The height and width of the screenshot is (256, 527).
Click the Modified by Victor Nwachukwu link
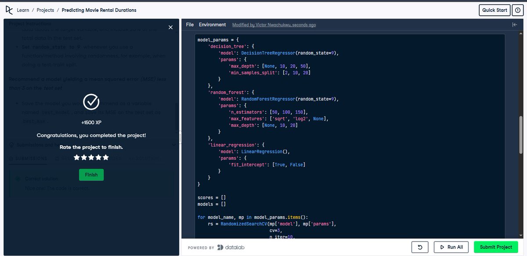[x=274, y=25]
